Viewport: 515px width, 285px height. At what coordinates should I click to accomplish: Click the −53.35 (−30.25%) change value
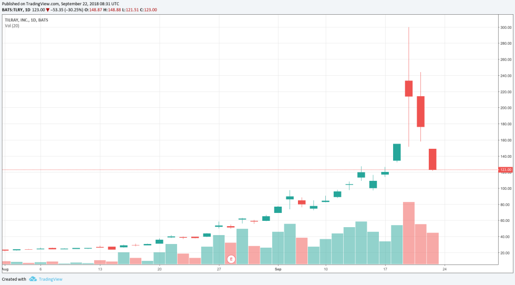point(70,9)
